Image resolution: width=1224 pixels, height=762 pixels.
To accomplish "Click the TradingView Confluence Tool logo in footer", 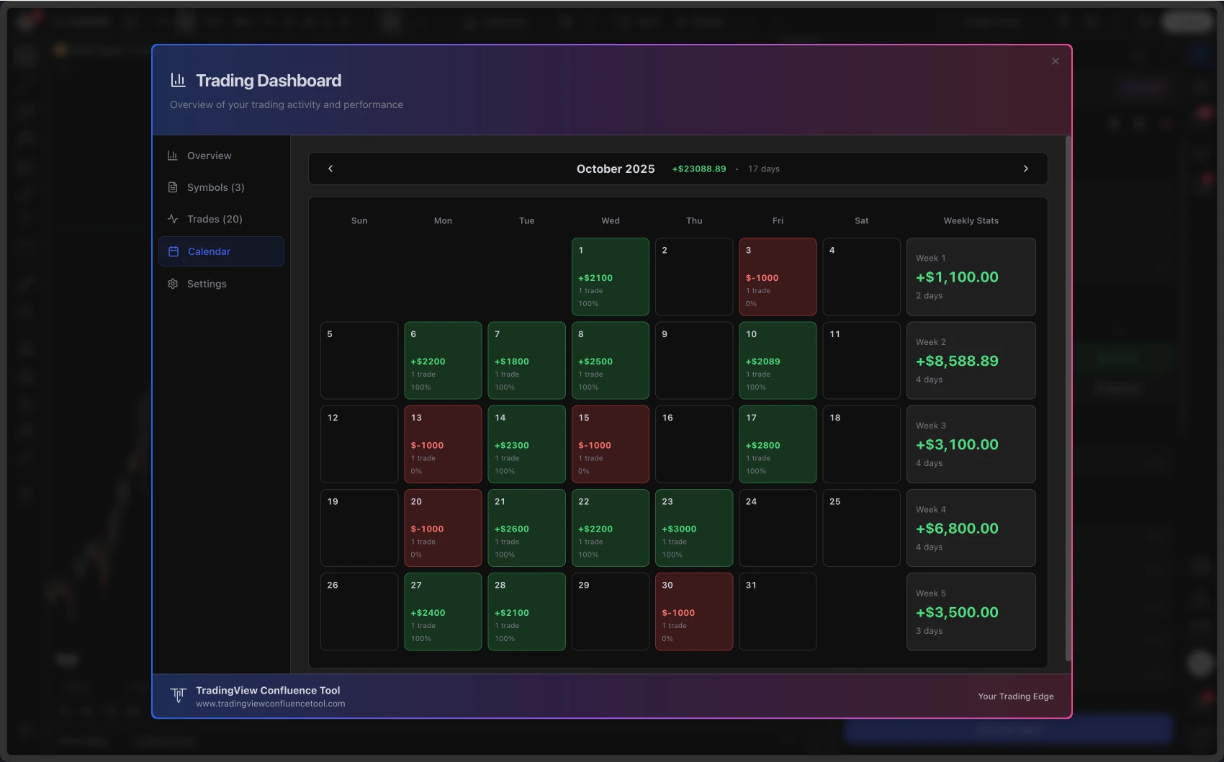I will (179, 696).
